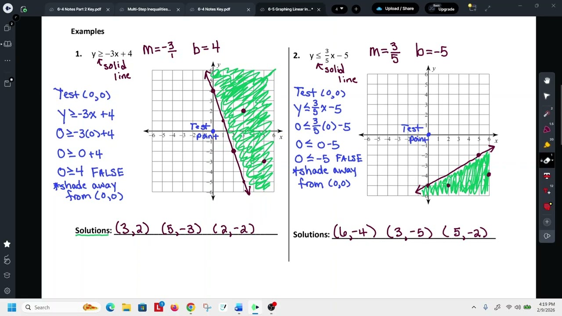Click the microphone tray icon

(486, 307)
